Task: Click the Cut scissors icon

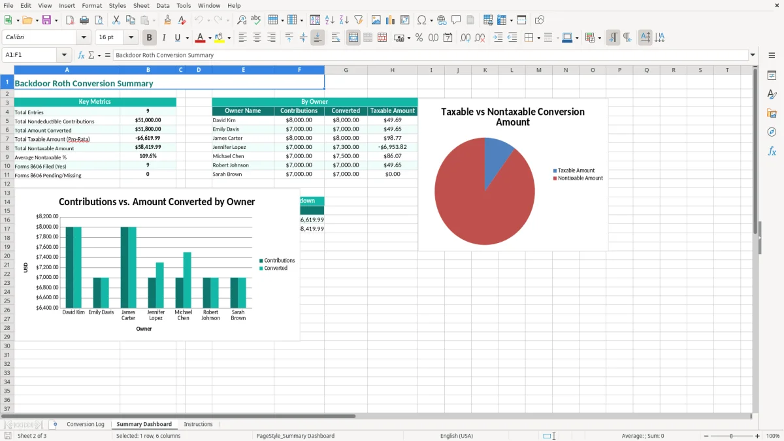Action: (x=116, y=20)
